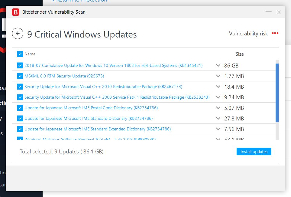This screenshot has height=197, width=291.
Task: Expand details chevron for the 9.24 MB update
Action: click(x=218, y=97)
